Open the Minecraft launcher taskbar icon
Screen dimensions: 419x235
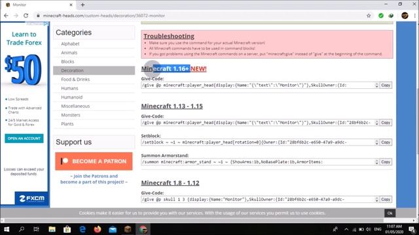(128, 229)
